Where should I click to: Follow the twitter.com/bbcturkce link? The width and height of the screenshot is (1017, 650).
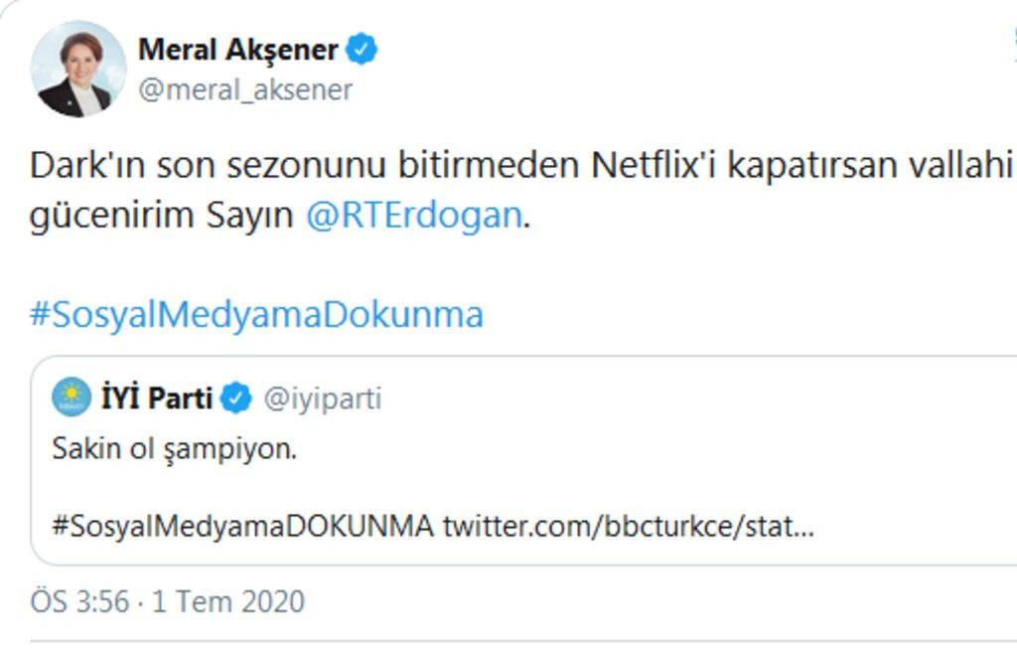click(x=628, y=527)
